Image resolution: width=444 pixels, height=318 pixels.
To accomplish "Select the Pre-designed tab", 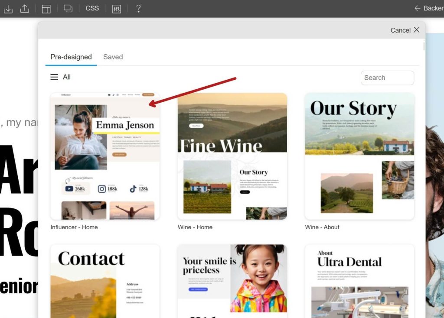I will tap(71, 57).
